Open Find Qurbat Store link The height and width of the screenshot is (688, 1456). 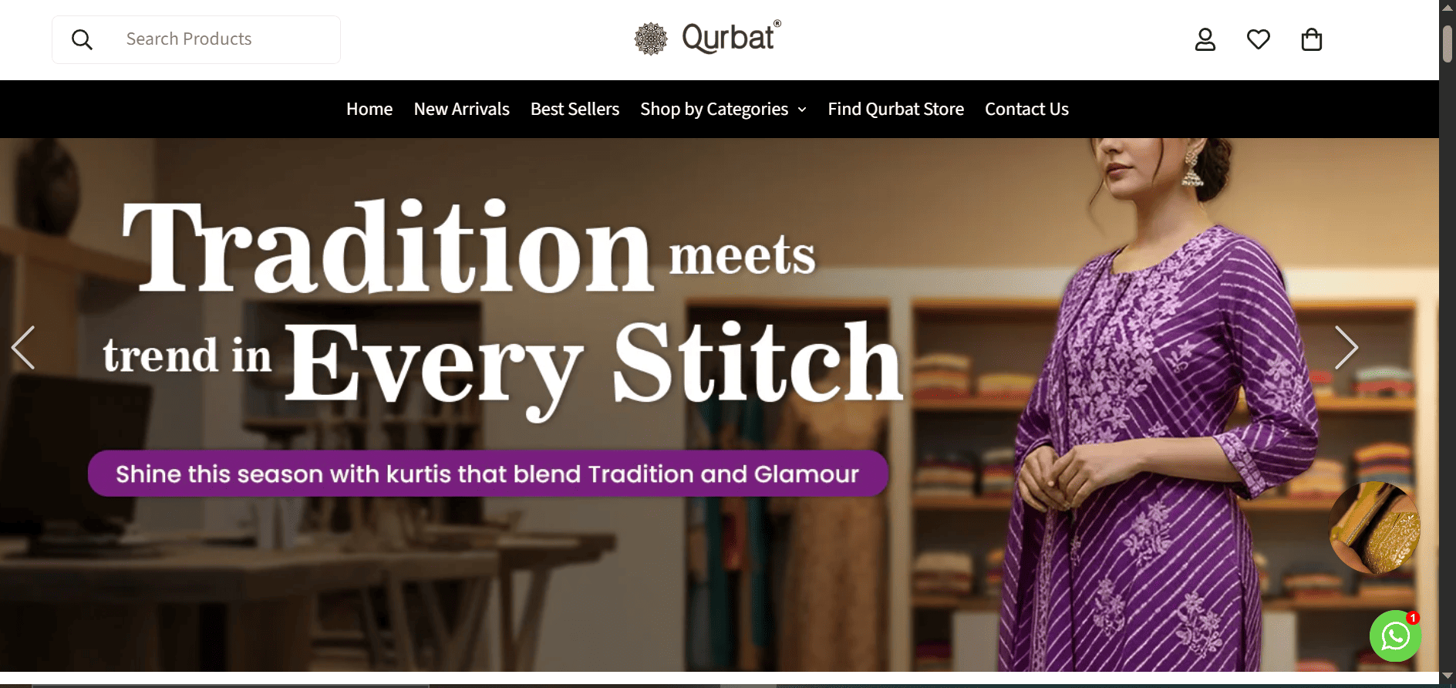coord(895,110)
